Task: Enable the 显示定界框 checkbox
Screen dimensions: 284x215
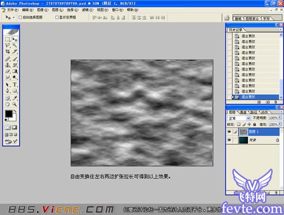Action: [57, 17]
